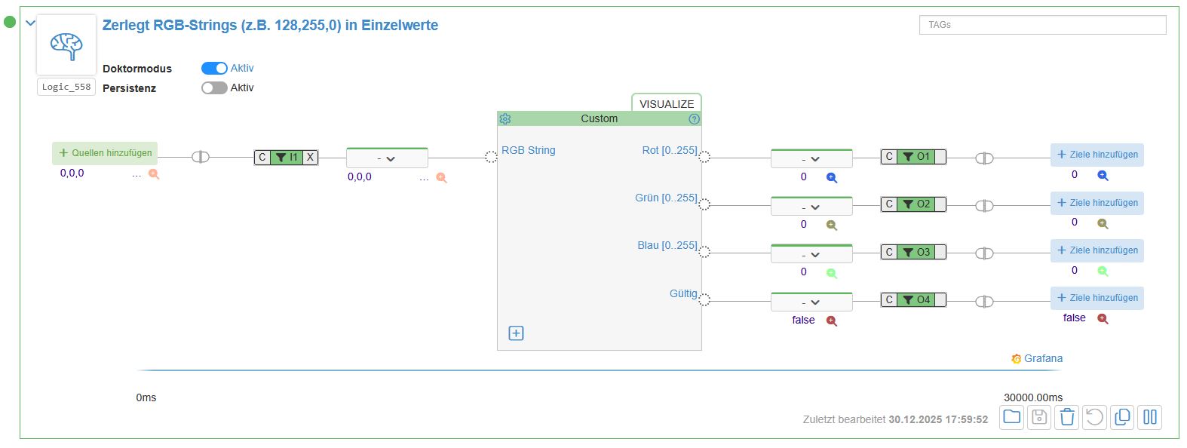Collapse the logic card with the chevron
Image resolution: width=1187 pixels, height=448 pixels.
click(x=30, y=23)
